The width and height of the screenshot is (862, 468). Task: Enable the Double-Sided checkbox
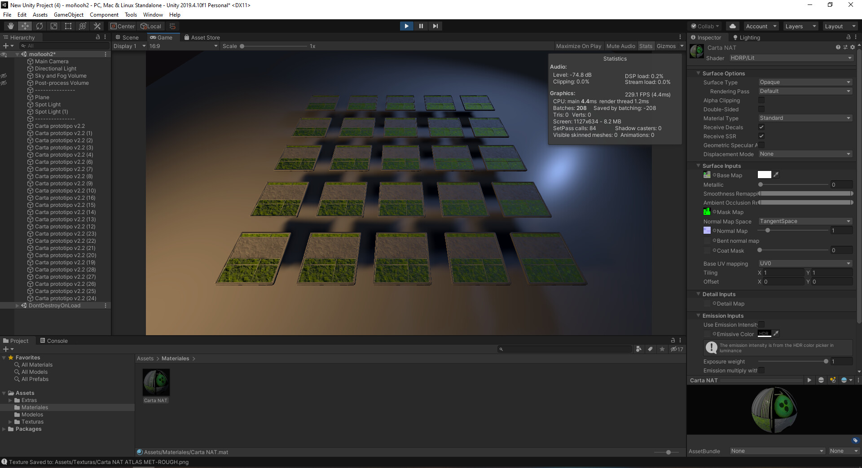pyautogui.click(x=761, y=109)
